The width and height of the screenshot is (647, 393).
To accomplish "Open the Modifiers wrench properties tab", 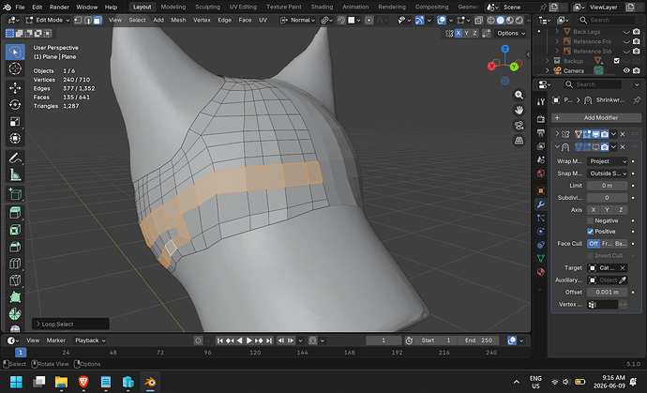I will tap(540, 204).
